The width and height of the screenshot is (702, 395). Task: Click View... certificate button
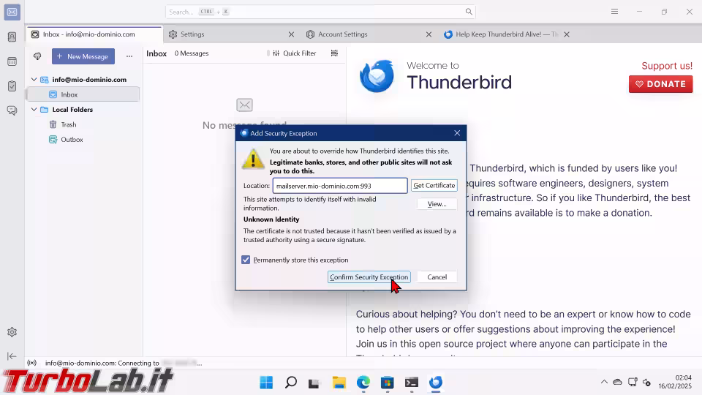(x=437, y=204)
